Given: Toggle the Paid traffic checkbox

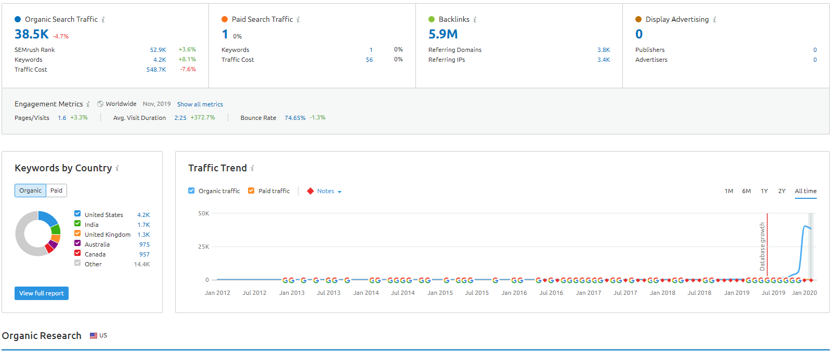Looking at the screenshot, I should click(251, 191).
